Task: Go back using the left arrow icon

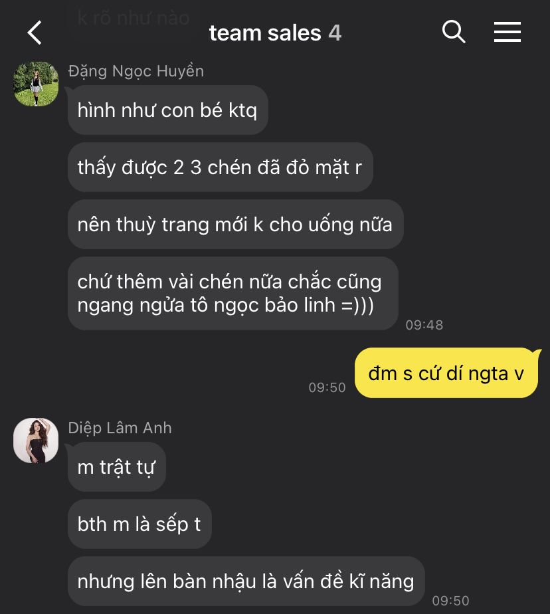Action: click(35, 33)
